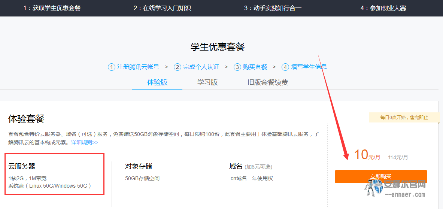
Task: Click the struck-through 114元/月 price
Action: click(398, 157)
